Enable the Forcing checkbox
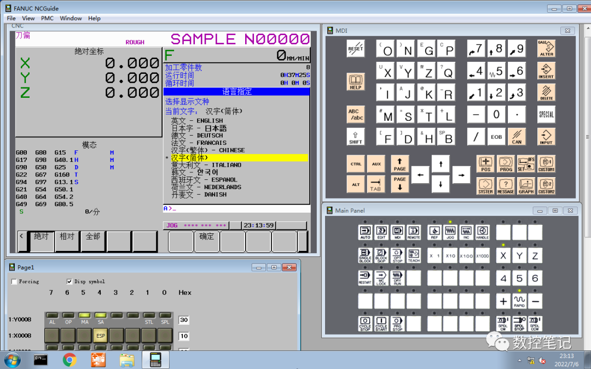This screenshot has width=591, height=369. 14,282
